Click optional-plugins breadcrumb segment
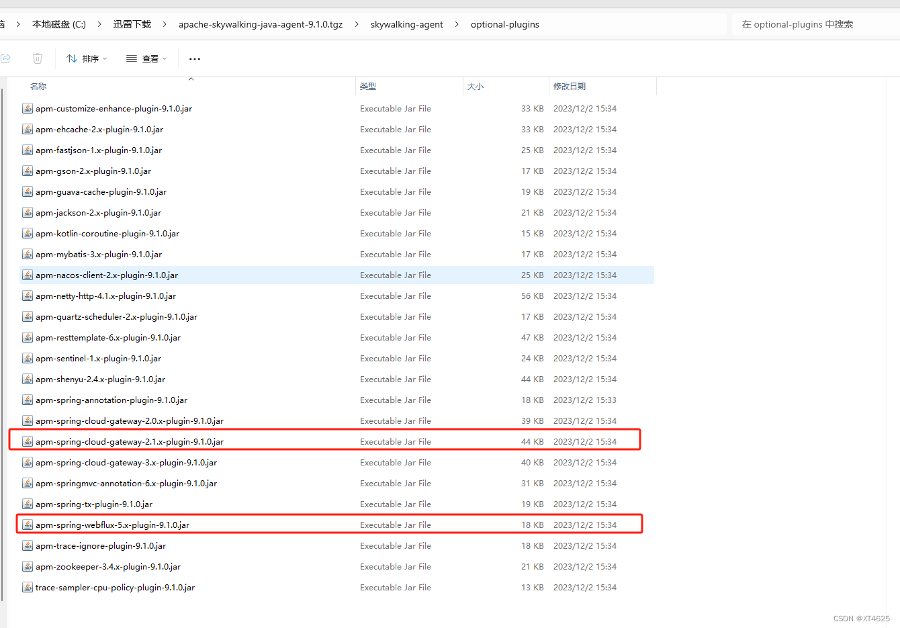900x628 pixels. coord(505,24)
